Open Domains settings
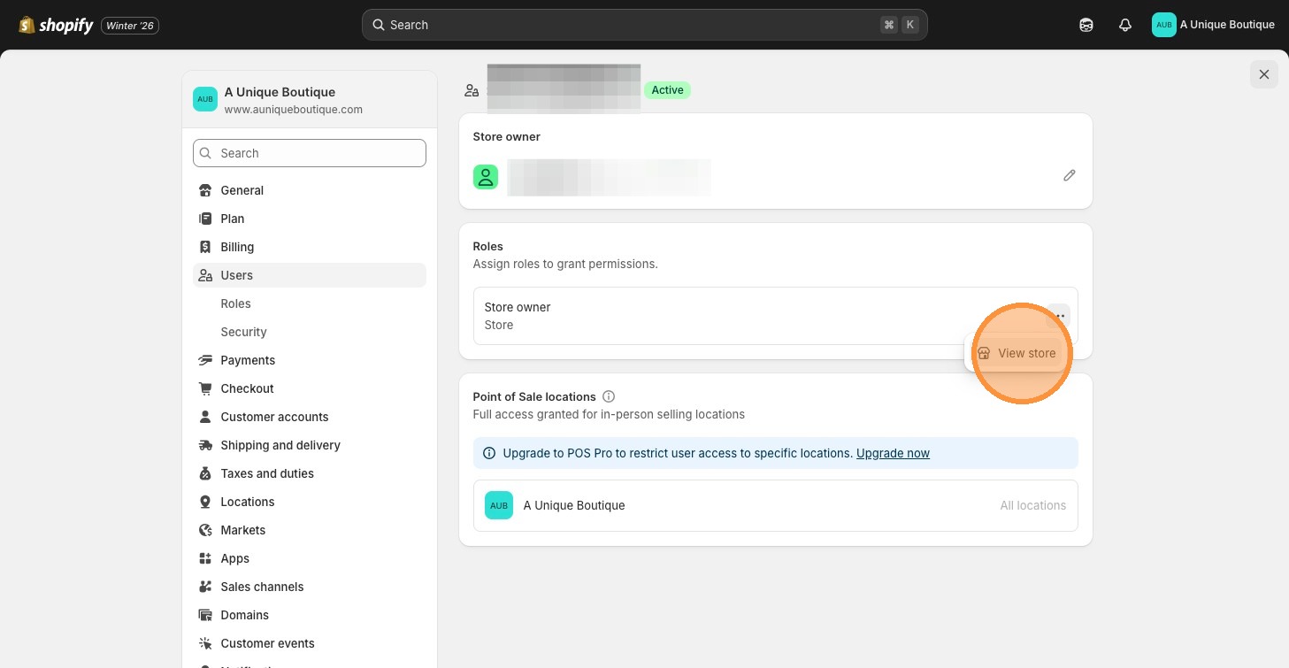1289x668 pixels. tap(310, 615)
